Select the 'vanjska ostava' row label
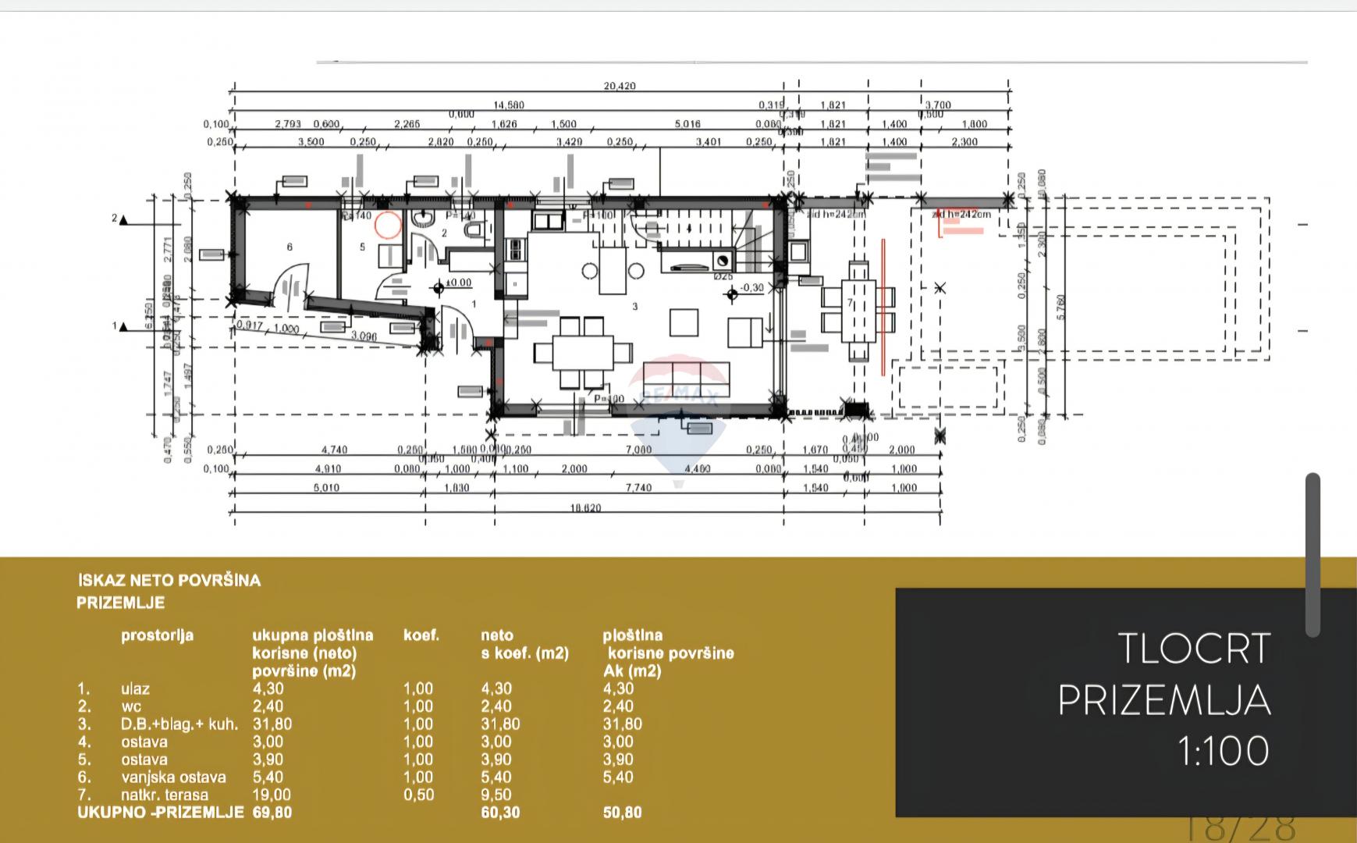Image resolution: width=1357 pixels, height=843 pixels. point(173,777)
